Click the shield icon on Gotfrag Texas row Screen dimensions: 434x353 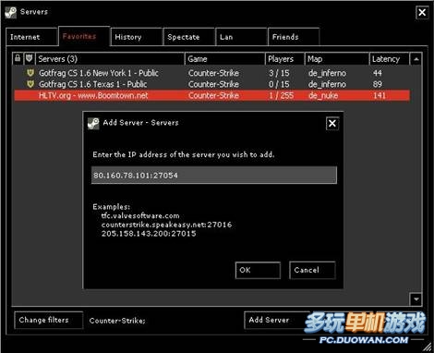pyautogui.click(x=30, y=84)
